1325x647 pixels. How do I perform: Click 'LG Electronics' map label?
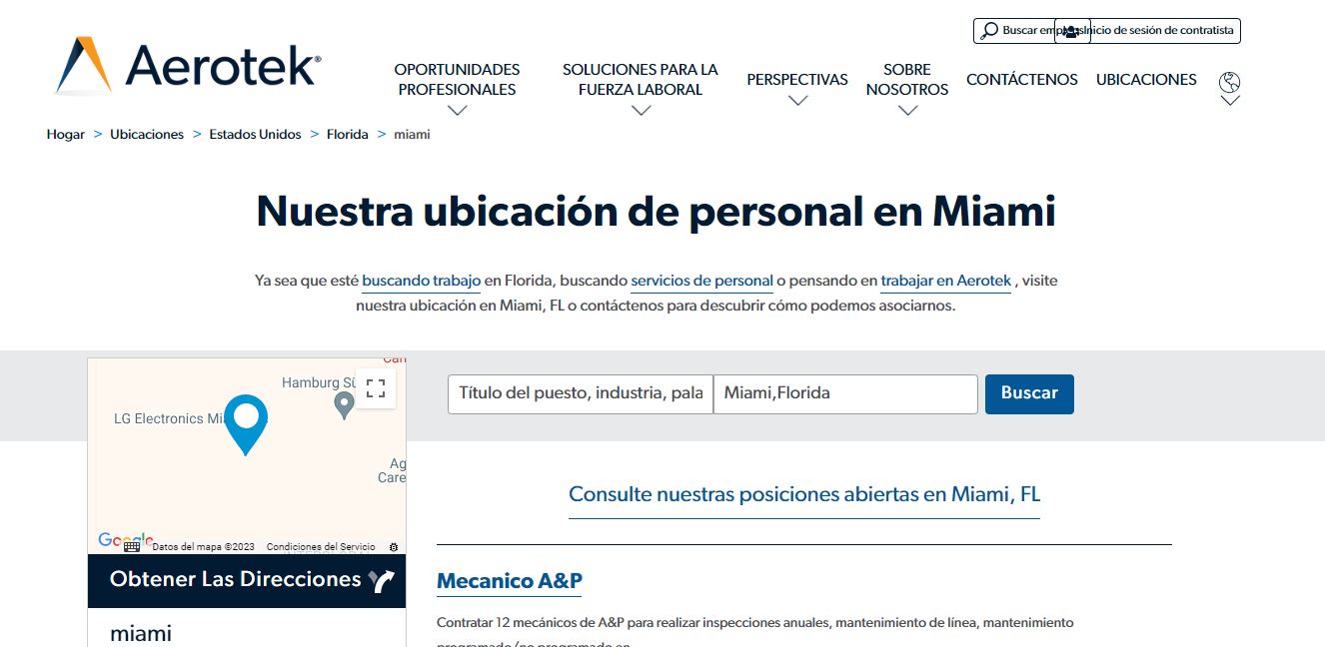[167, 419]
